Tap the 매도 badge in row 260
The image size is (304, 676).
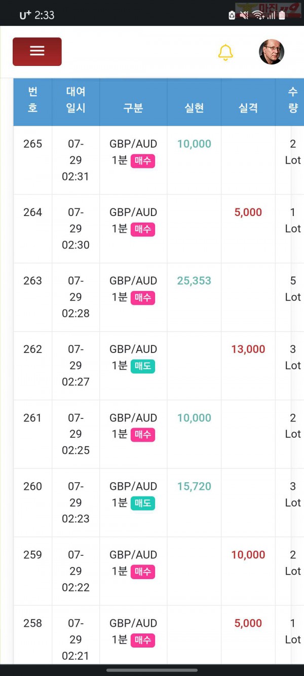(x=142, y=503)
